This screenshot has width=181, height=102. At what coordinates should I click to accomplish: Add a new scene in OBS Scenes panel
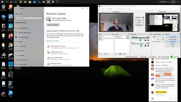pos(100,54)
